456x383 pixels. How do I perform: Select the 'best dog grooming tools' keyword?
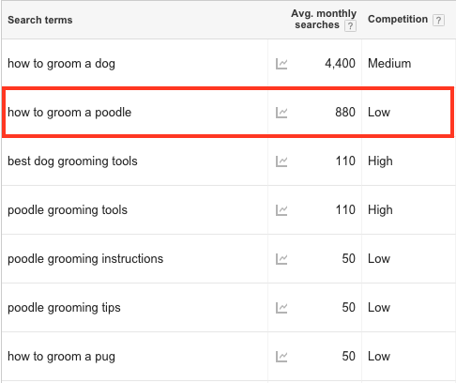tap(72, 161)
